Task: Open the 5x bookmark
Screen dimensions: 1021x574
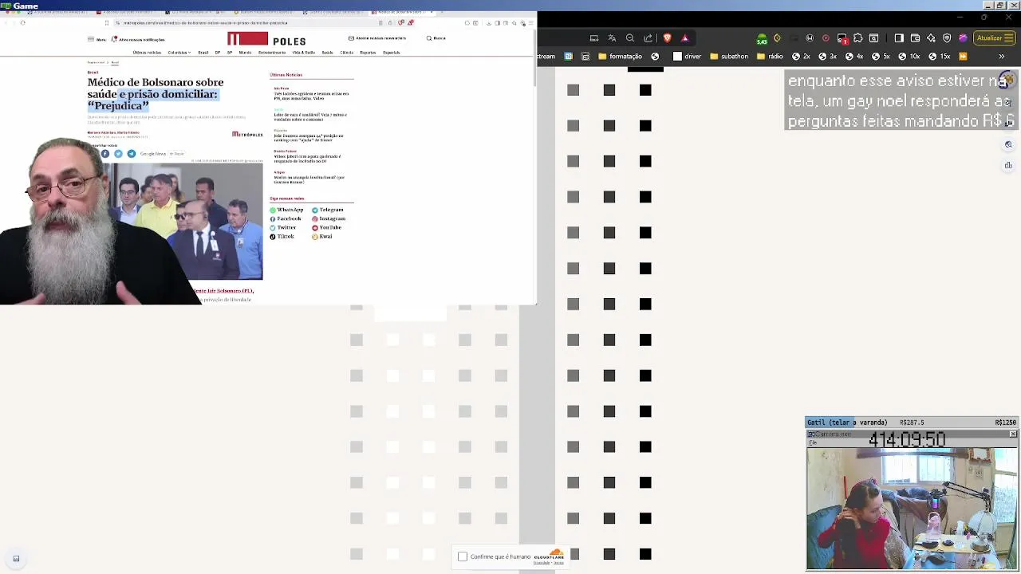Action: pos(881,57)
